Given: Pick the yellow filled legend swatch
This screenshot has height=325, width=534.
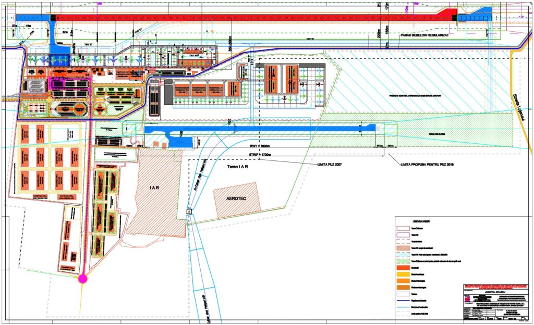Looking at the screenshot, I should (x=403, y=274).
